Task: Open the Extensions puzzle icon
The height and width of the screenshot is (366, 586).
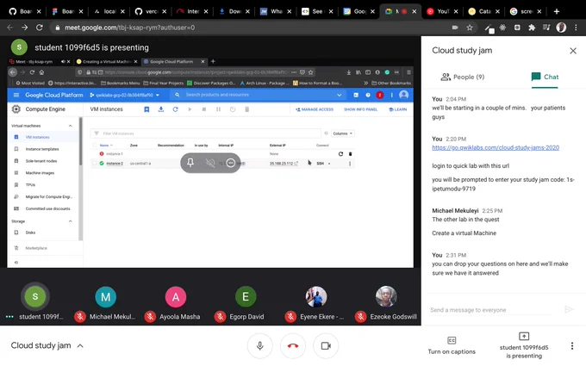Action: coord(532,28)
